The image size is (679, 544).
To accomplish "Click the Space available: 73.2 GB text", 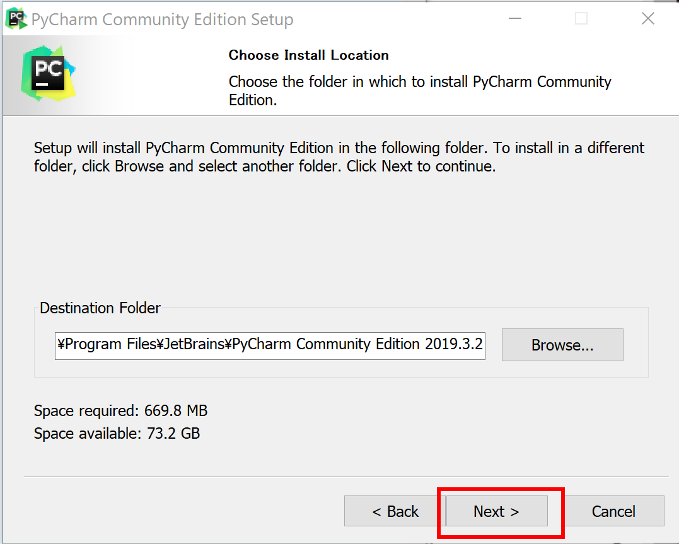I will 117,434.
